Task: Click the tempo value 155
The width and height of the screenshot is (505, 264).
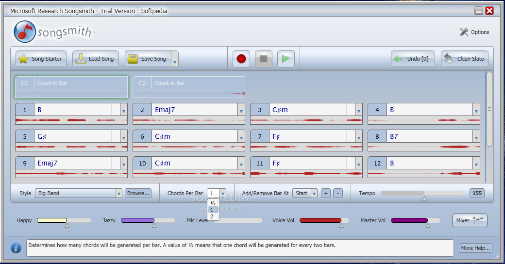Action: point(477,193)
